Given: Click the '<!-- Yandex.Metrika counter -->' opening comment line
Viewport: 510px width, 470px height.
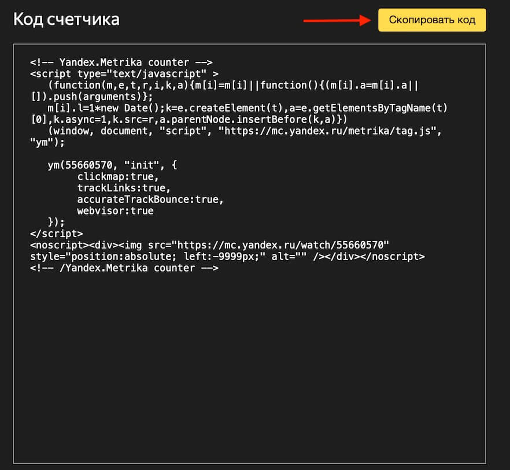Looking at the screenshot, I should point(121,62).
